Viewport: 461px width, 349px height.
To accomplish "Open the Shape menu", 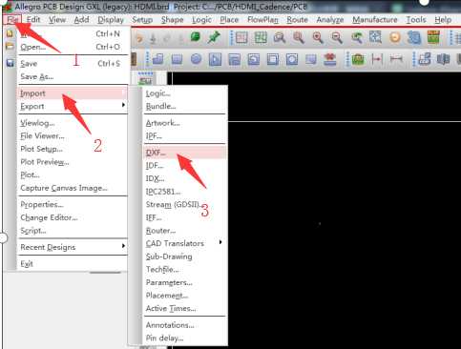I will [172, 20].
